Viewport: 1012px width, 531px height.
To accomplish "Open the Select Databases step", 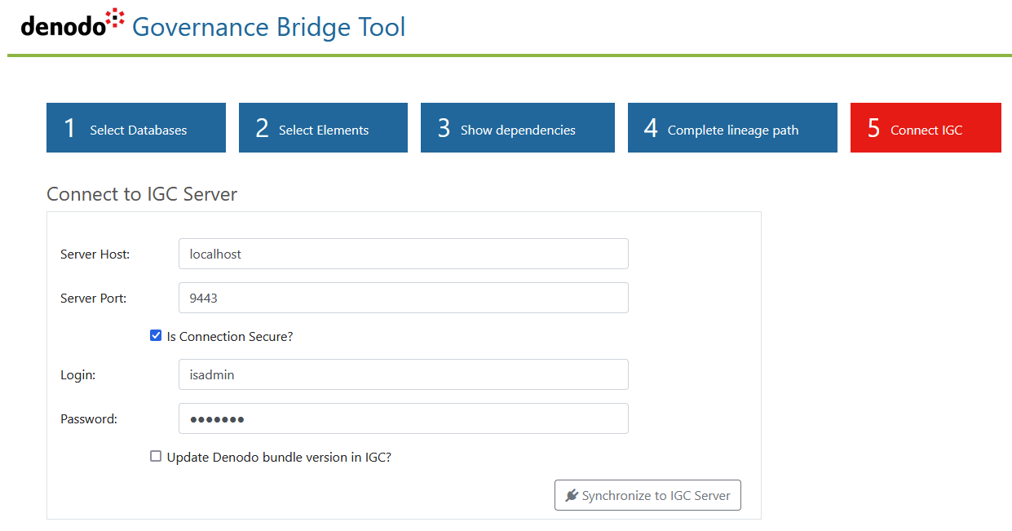I will tap(136, 127).
